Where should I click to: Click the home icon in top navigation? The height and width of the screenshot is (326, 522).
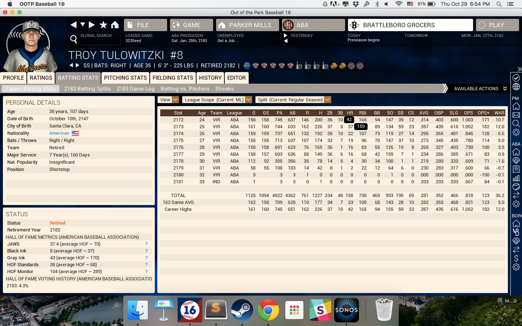[x=115, y=25]
